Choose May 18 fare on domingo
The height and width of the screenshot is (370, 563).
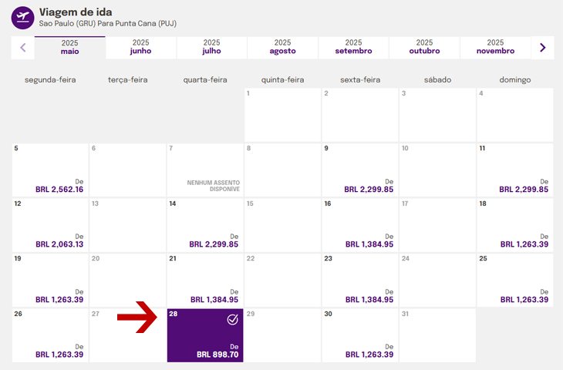(x=515, y=225)
